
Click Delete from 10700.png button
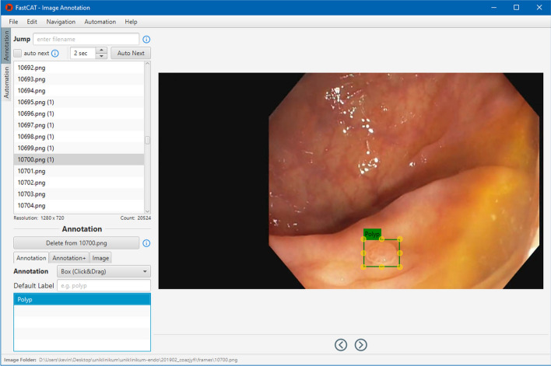pos(76,243)
